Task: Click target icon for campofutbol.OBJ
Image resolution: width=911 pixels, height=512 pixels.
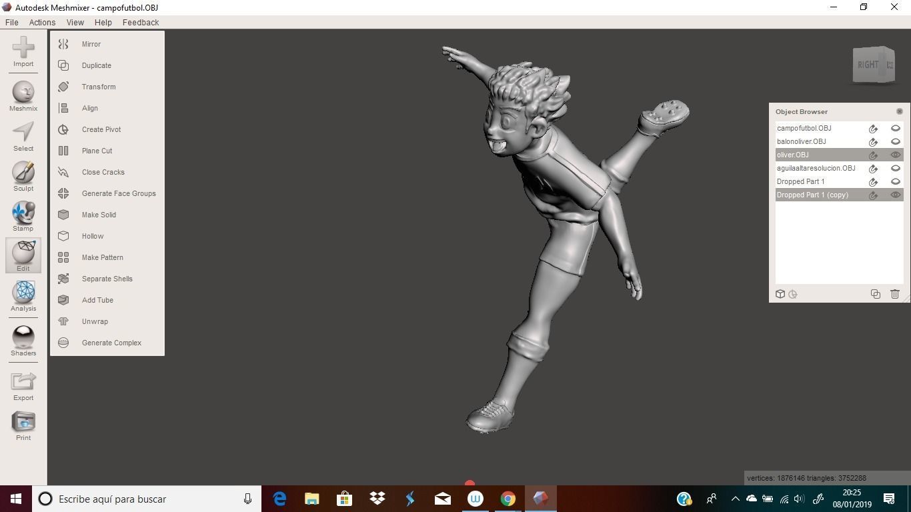Action: coord(873,129)
